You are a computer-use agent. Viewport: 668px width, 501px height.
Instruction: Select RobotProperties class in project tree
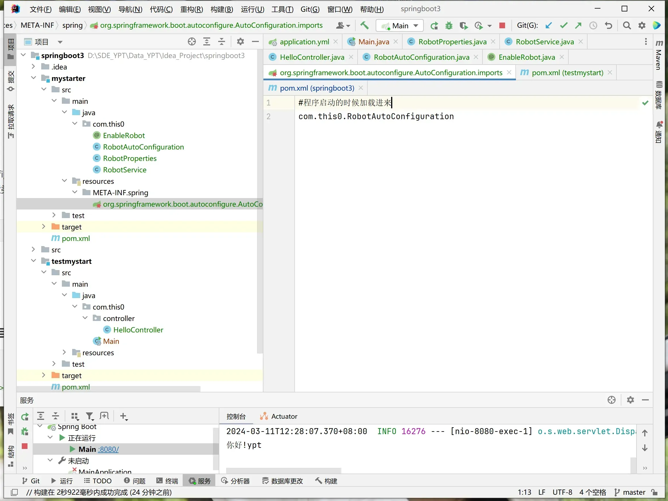129,158
